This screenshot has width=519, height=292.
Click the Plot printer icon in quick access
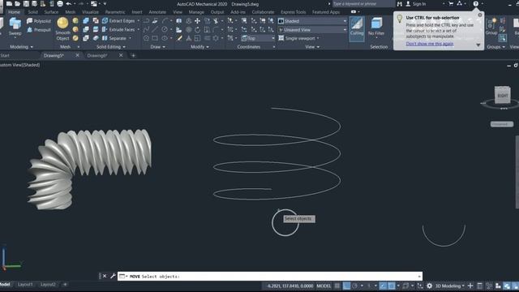60,3
